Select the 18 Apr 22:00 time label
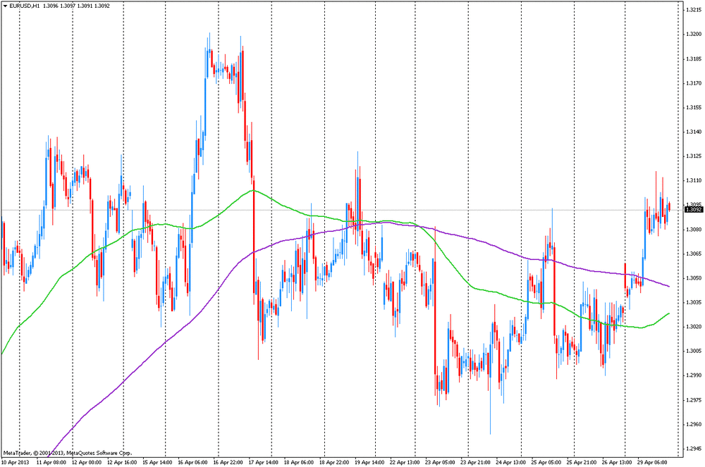Viewport: 705px width, 467px height. (x=334, y=462)
